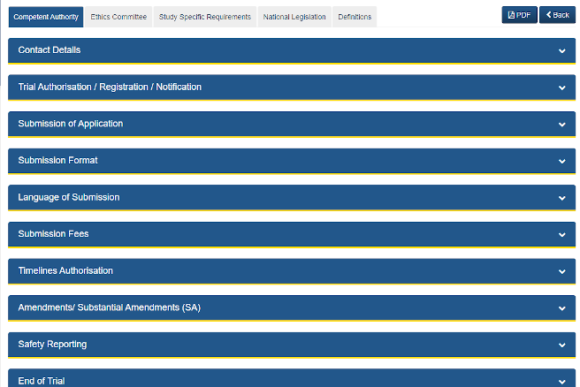Expand Language of Submission chevron
Viewport: 580px width, 387px height.
562,198
